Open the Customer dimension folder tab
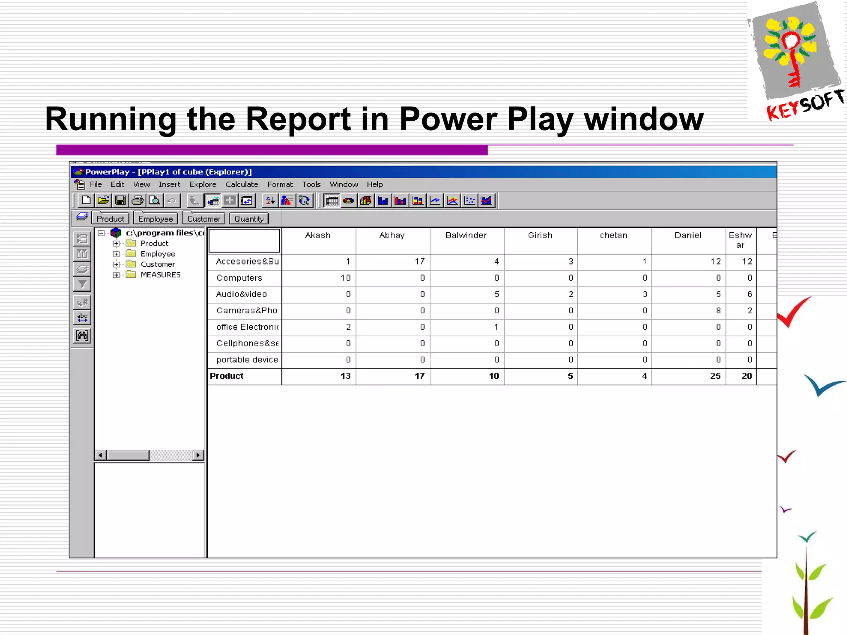 coord(203,219)
